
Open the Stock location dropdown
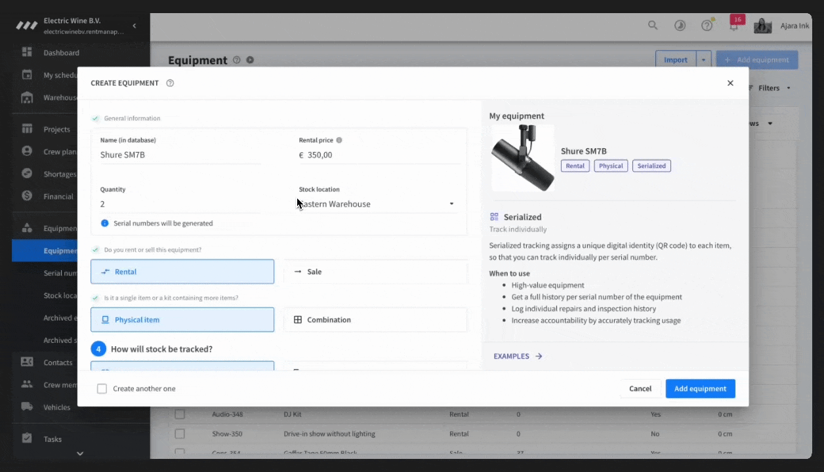tap(377, 204)
